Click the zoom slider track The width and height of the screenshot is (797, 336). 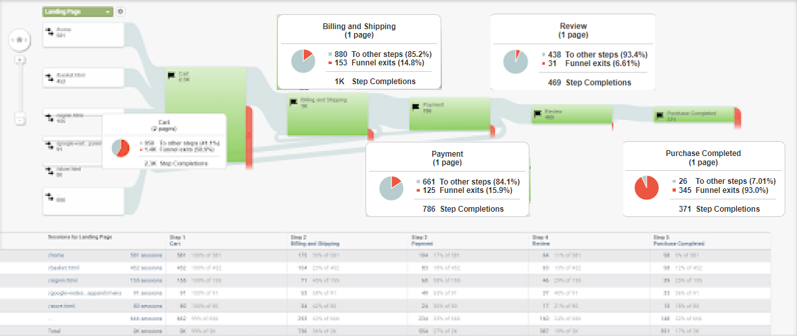pyautogui.click(x=20, y=89)
